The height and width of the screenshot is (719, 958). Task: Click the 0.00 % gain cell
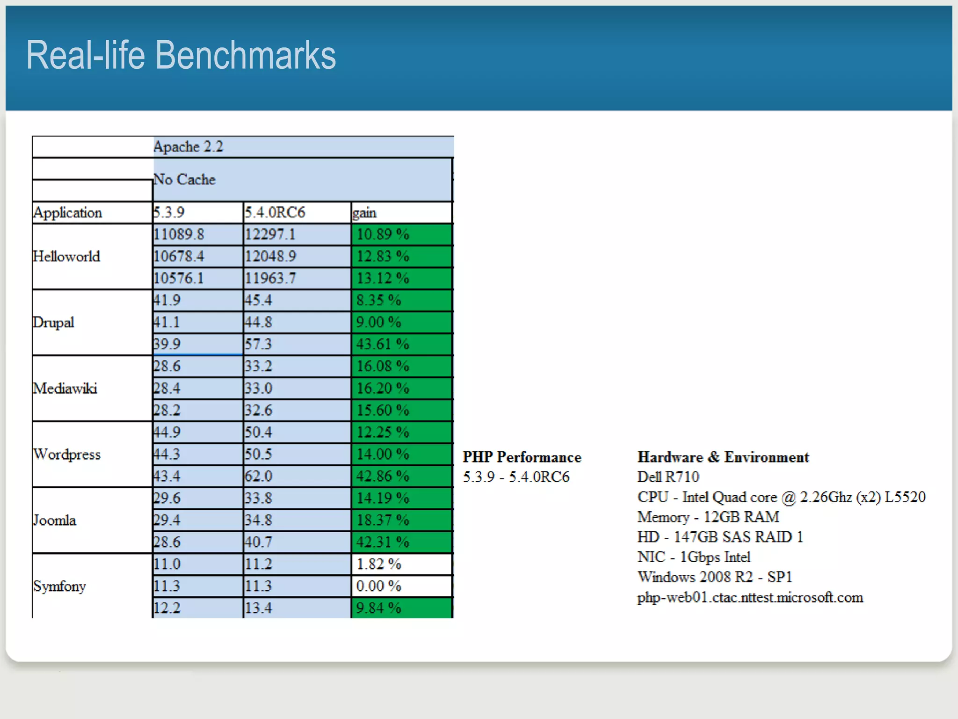pos(402,587)
